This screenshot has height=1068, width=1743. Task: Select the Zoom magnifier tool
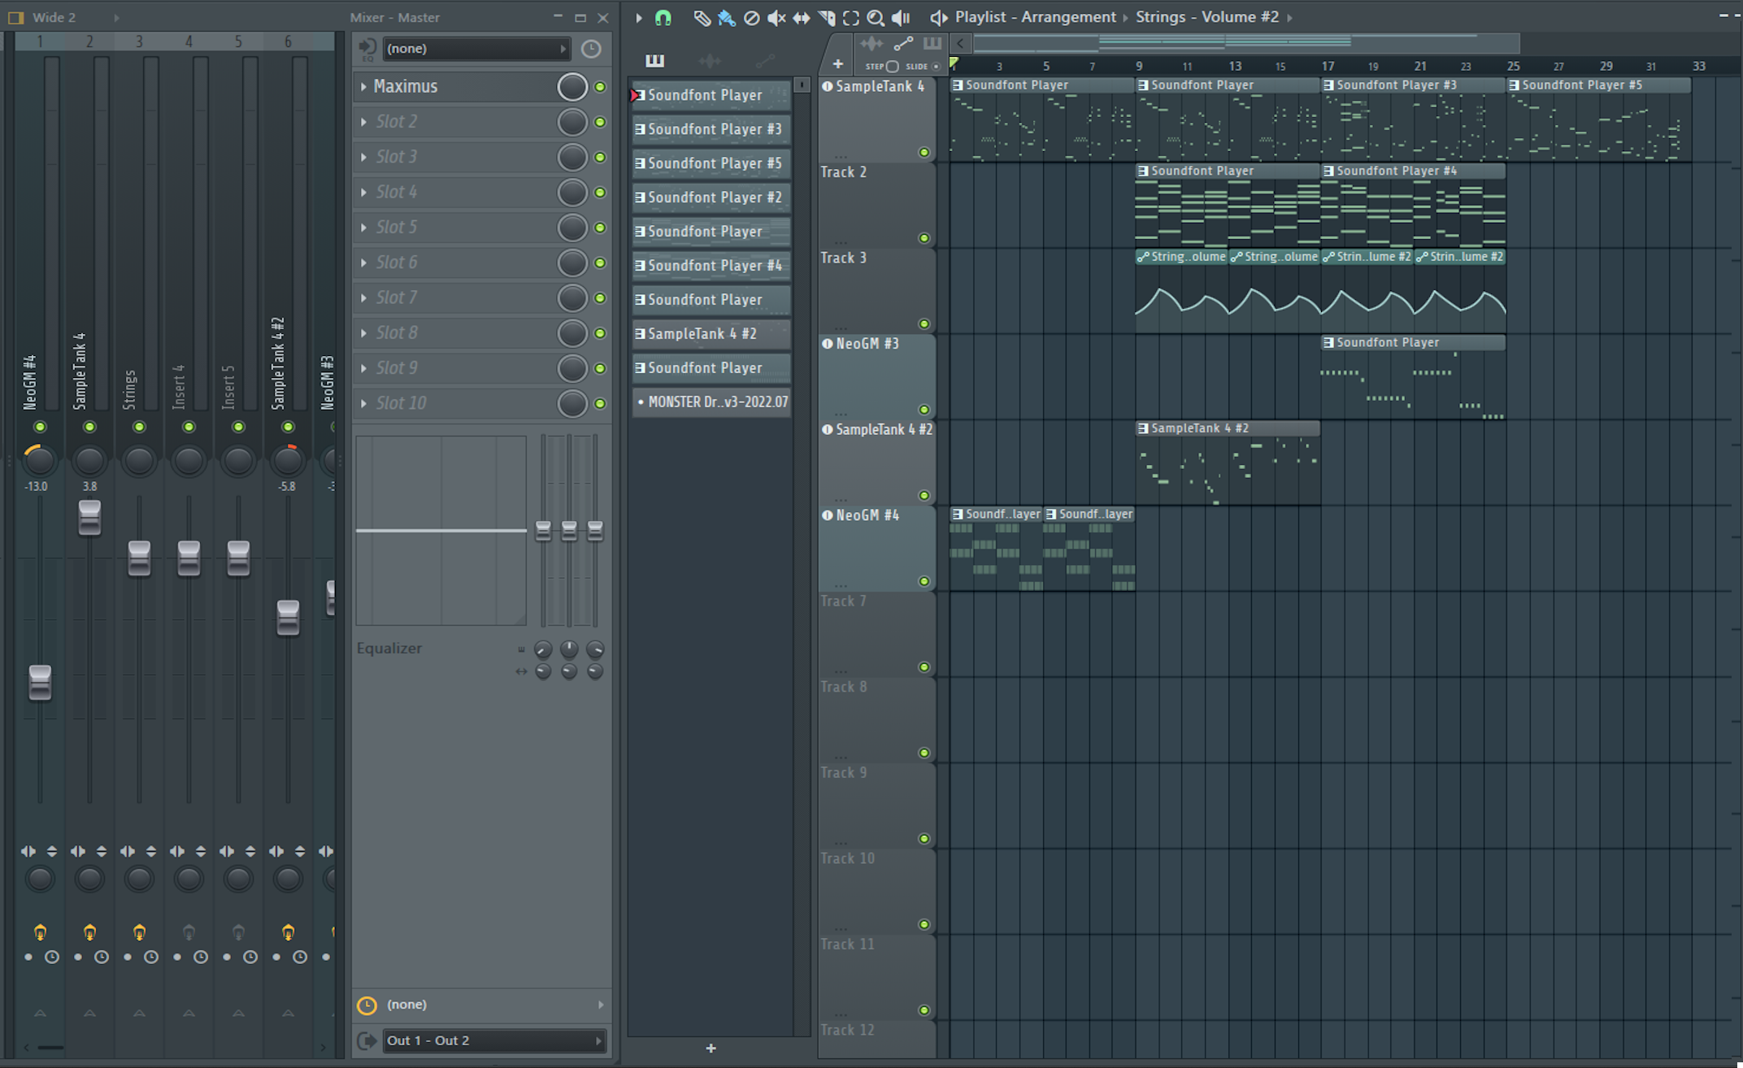(x=875, y=17)
